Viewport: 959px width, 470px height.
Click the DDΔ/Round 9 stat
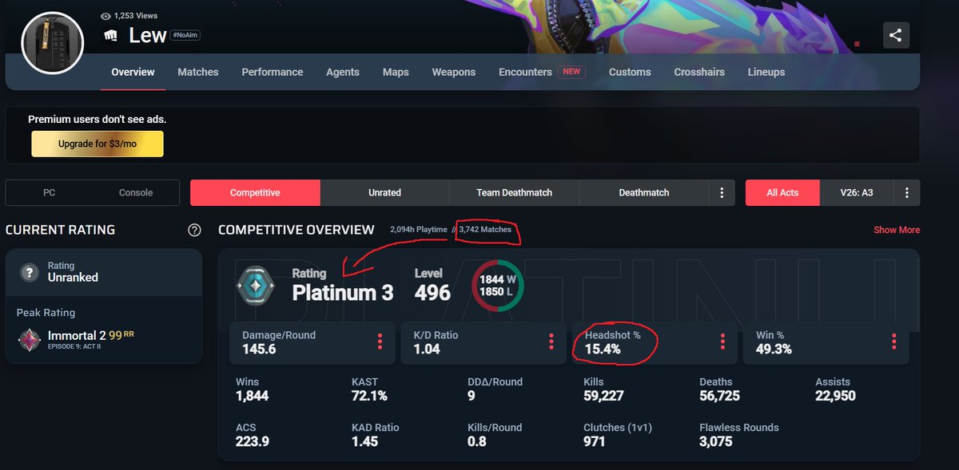(x=495, y=389)
